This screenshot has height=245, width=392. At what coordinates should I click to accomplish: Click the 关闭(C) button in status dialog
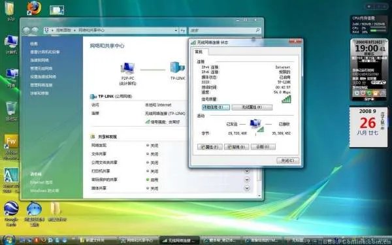(287, 161)
